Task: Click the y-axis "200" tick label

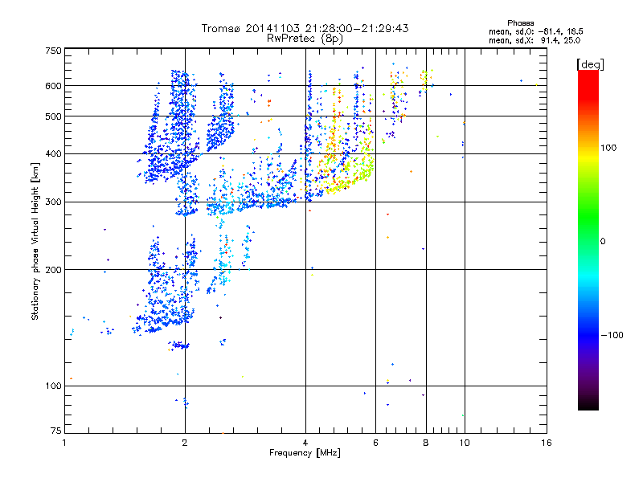Action: click(53, 270)
